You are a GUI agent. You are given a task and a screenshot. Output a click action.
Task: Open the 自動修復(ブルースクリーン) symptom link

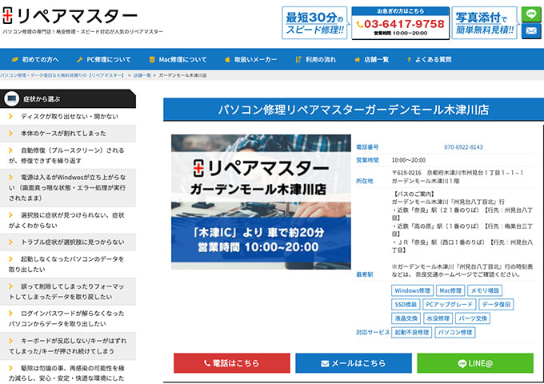[x=68, y=155]
